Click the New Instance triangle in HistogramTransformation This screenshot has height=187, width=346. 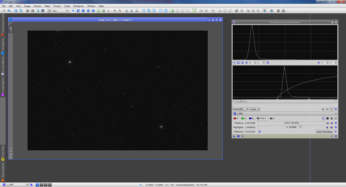(x=234, y=136)
